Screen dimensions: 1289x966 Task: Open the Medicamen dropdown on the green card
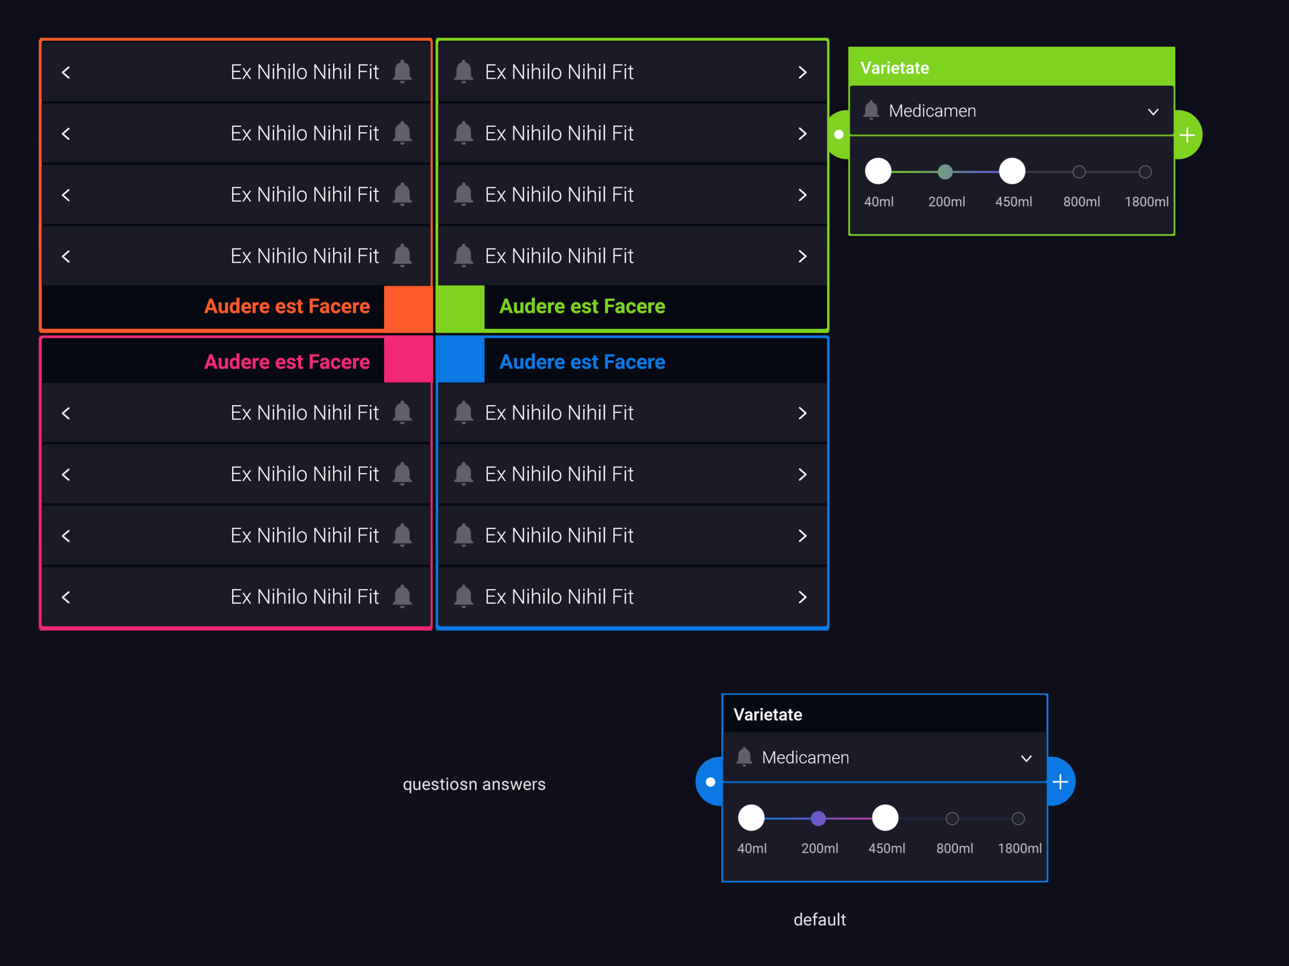tap(1153, 111)
